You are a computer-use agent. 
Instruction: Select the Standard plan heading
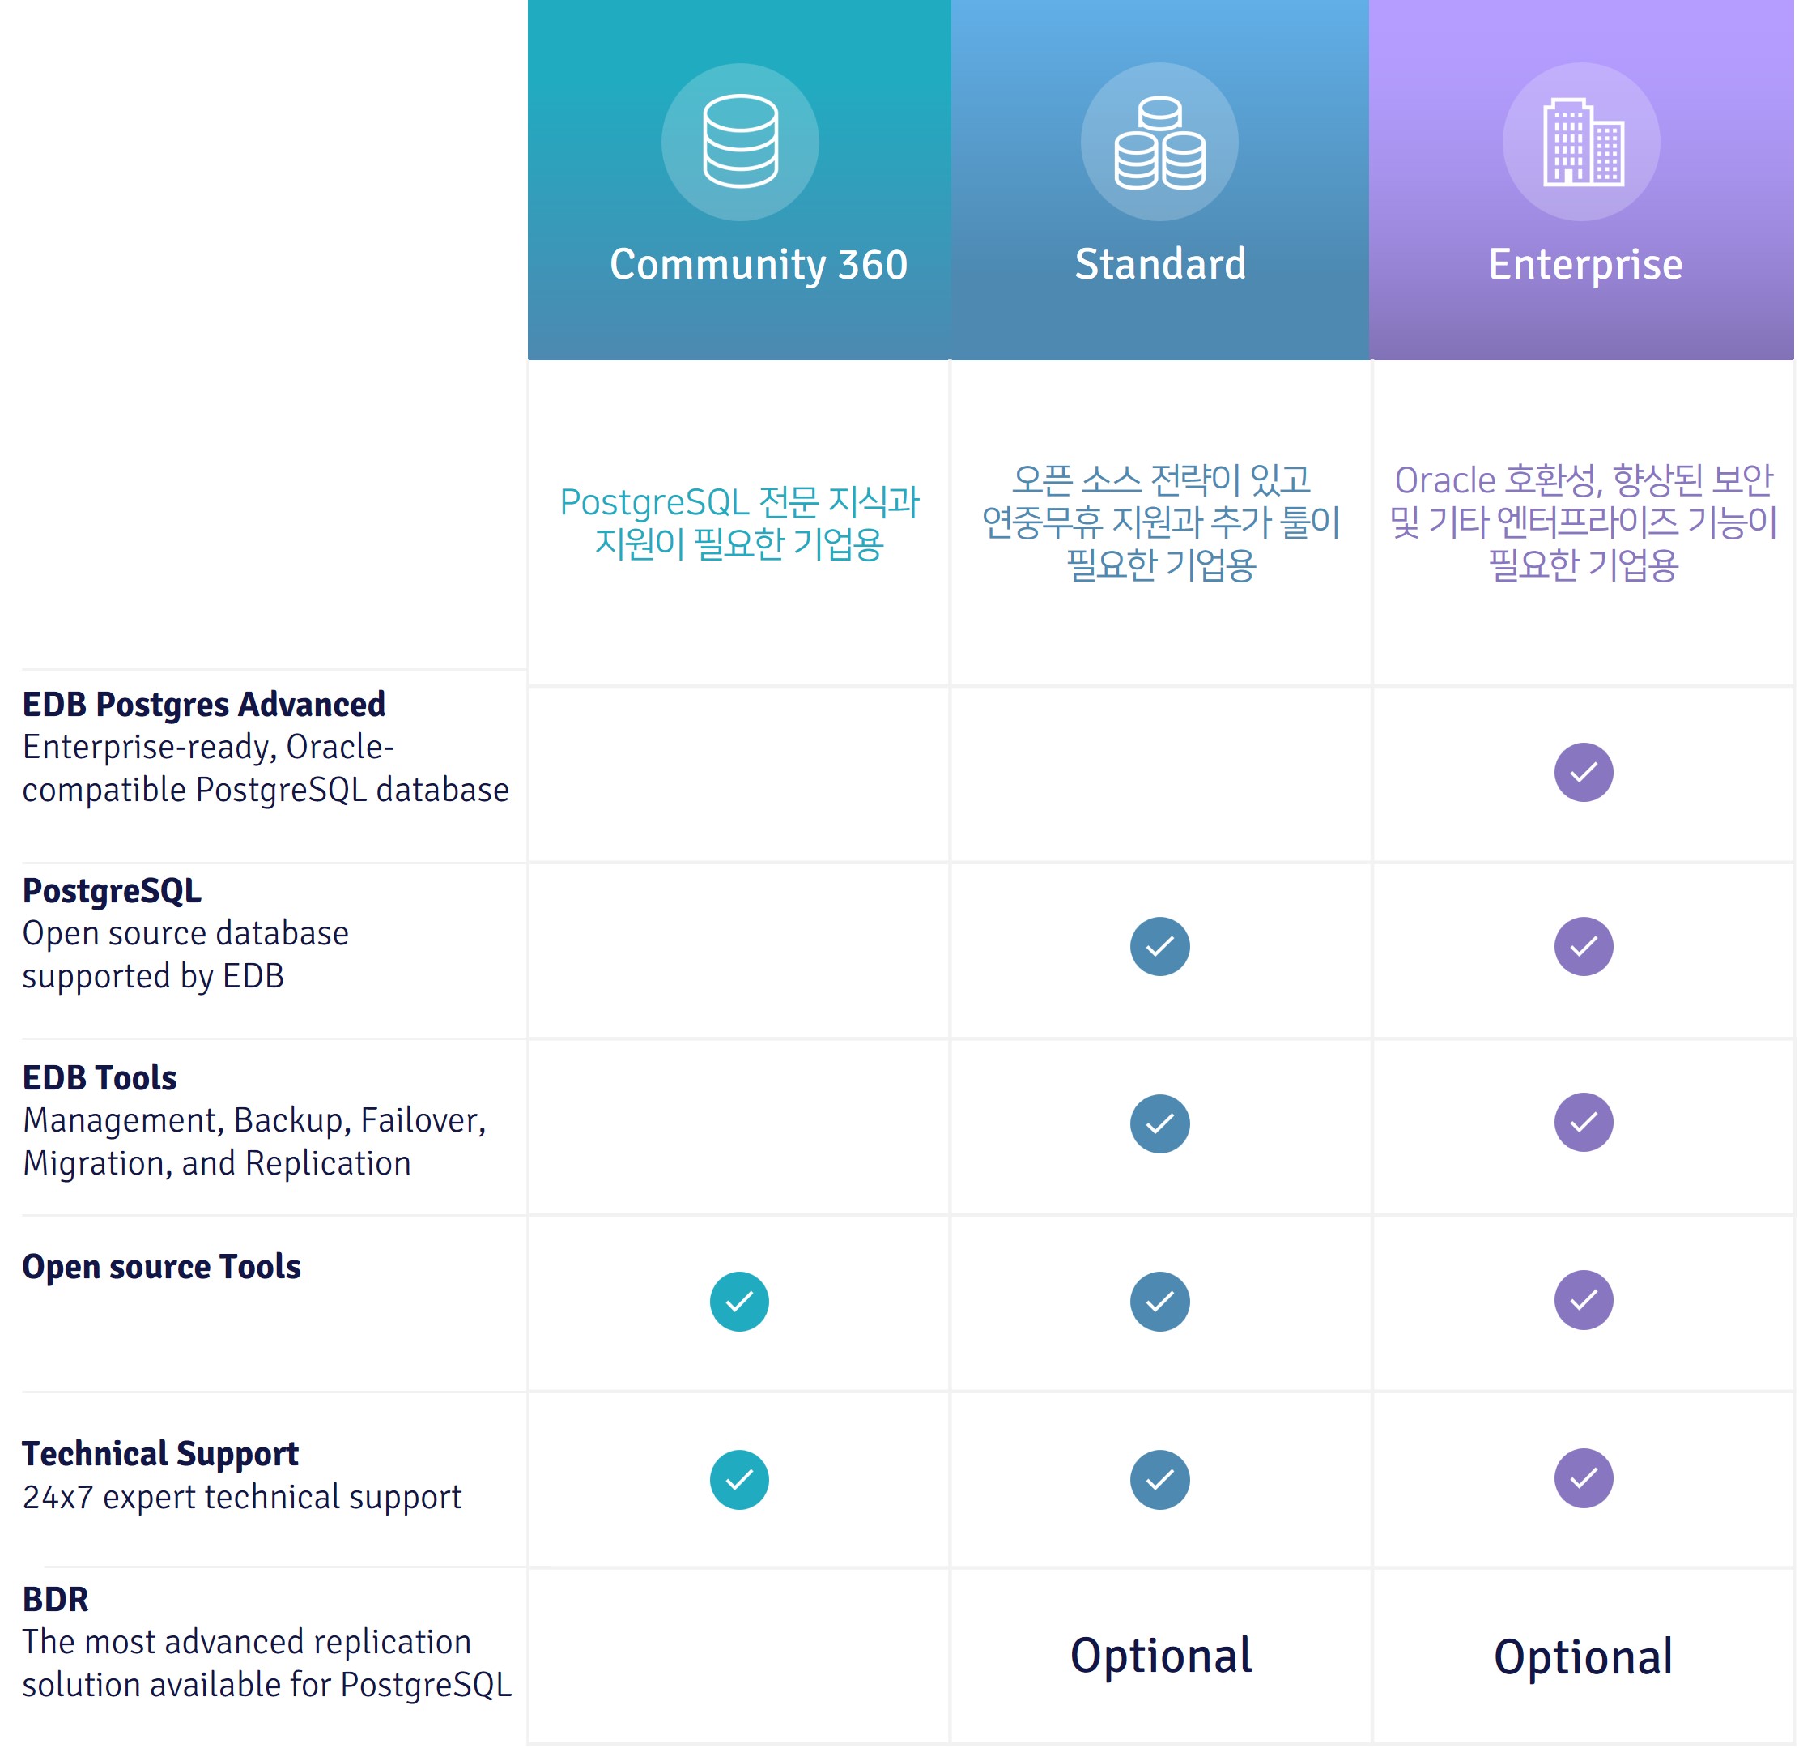[x=1160, y=264]
